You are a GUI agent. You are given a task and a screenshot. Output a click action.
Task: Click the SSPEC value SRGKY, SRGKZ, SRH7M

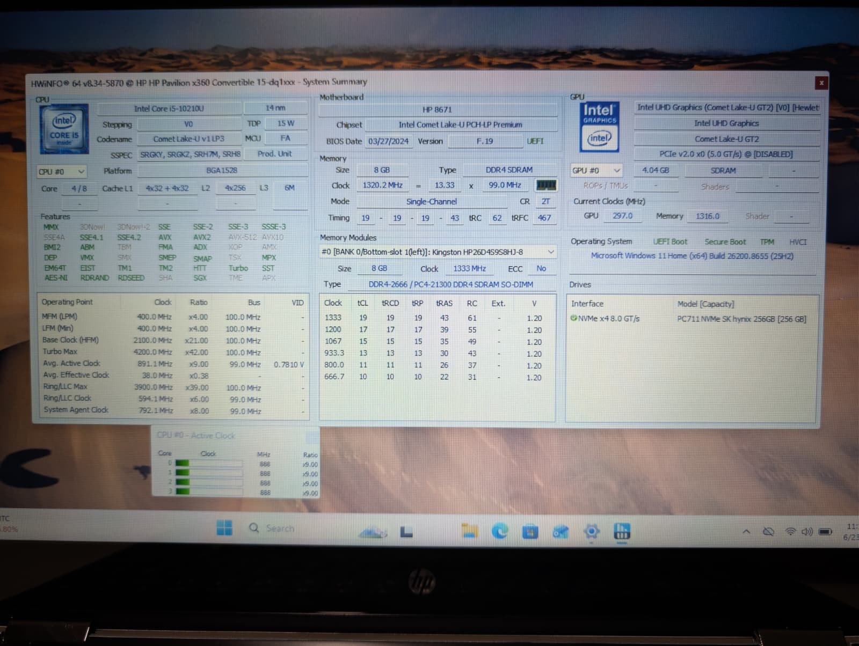tap(191, 155)
